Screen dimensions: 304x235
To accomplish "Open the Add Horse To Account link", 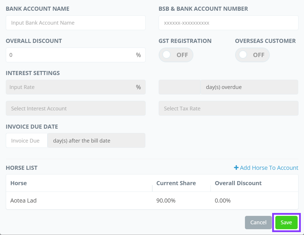I will [269, 168].
